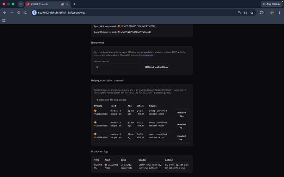
Task: Click the Listening for help chirps status
Action: 111,100
